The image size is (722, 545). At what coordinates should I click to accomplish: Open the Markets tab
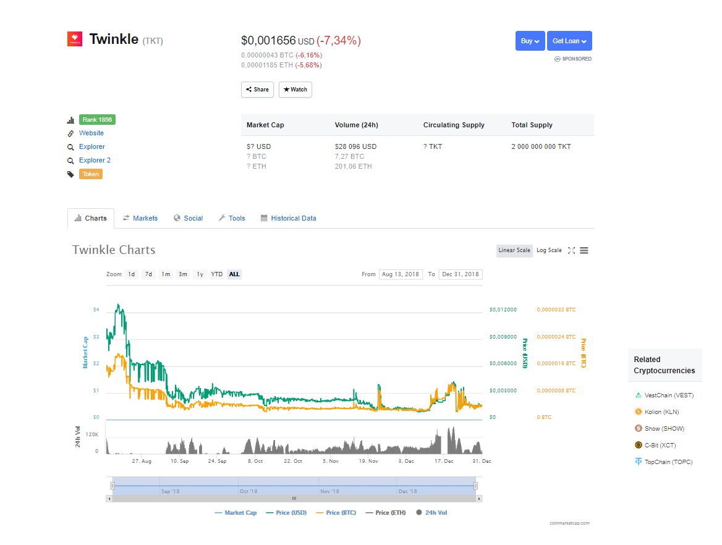(140, 218)
